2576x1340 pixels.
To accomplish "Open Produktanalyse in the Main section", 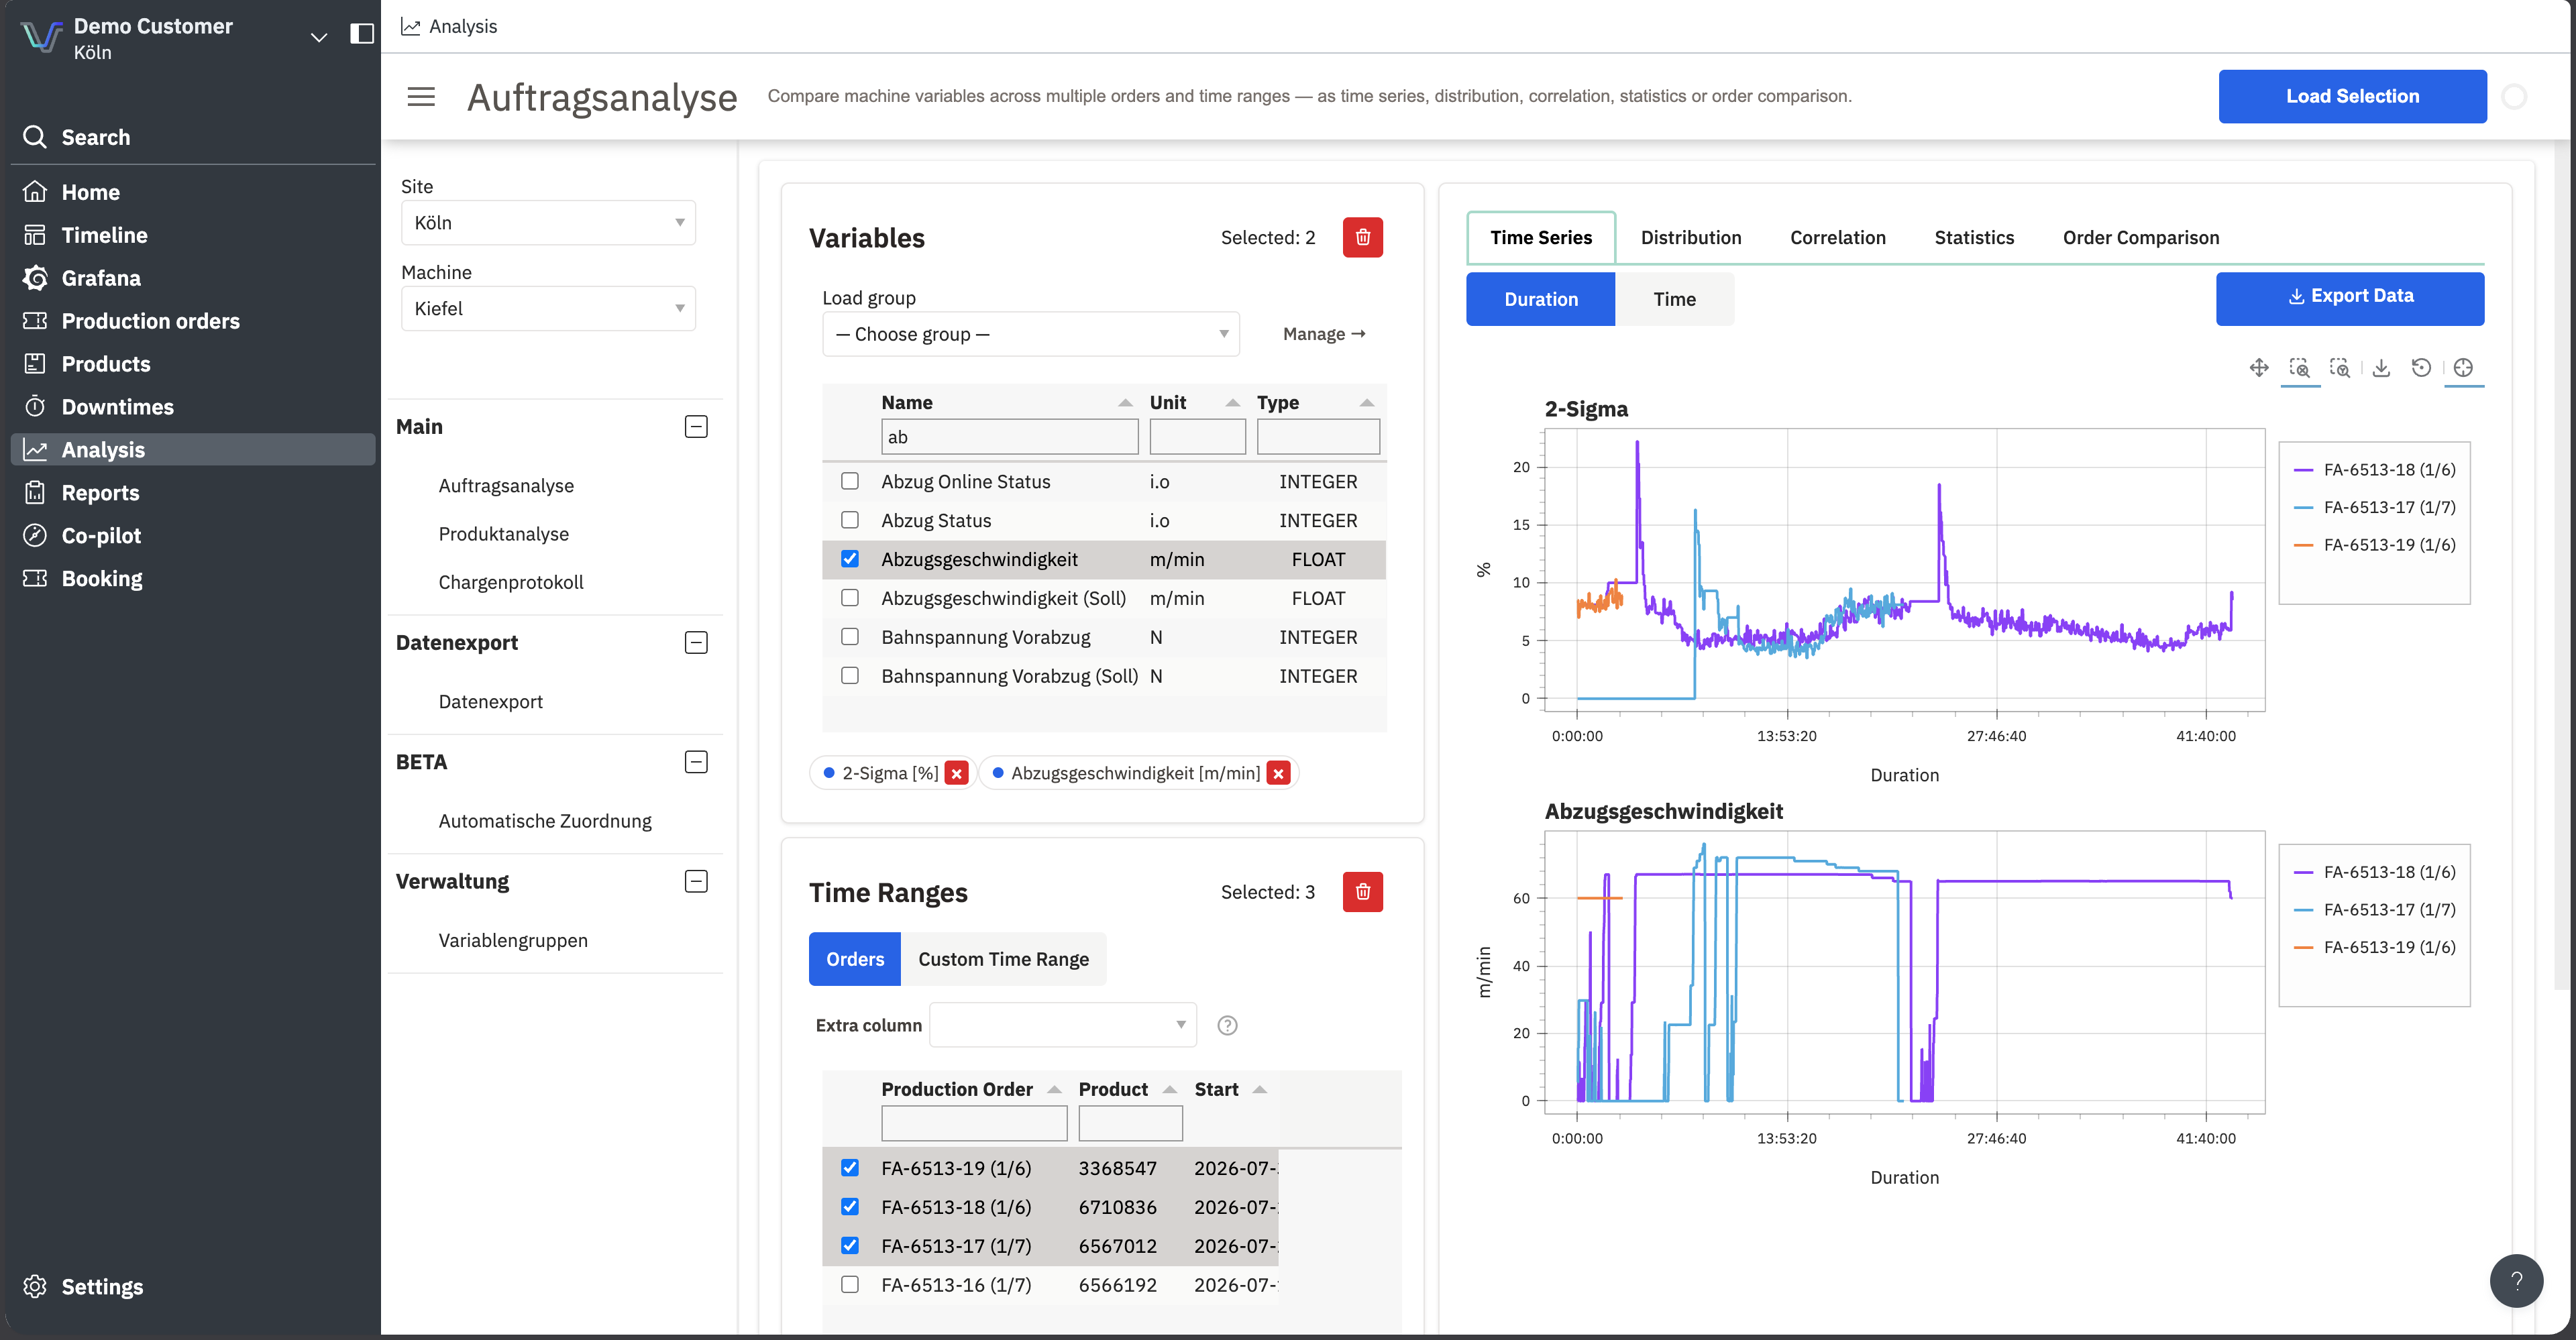I will [x=503, y=534].
